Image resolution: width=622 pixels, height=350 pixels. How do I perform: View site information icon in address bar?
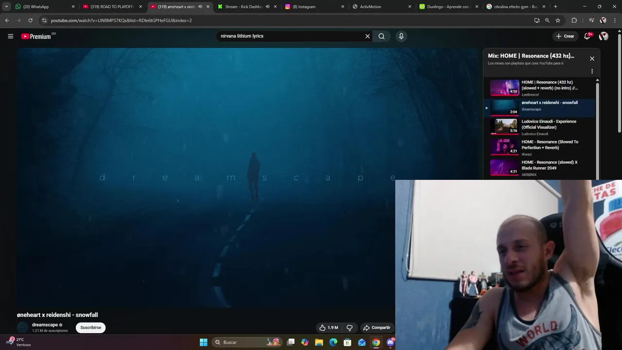[44, 20]
